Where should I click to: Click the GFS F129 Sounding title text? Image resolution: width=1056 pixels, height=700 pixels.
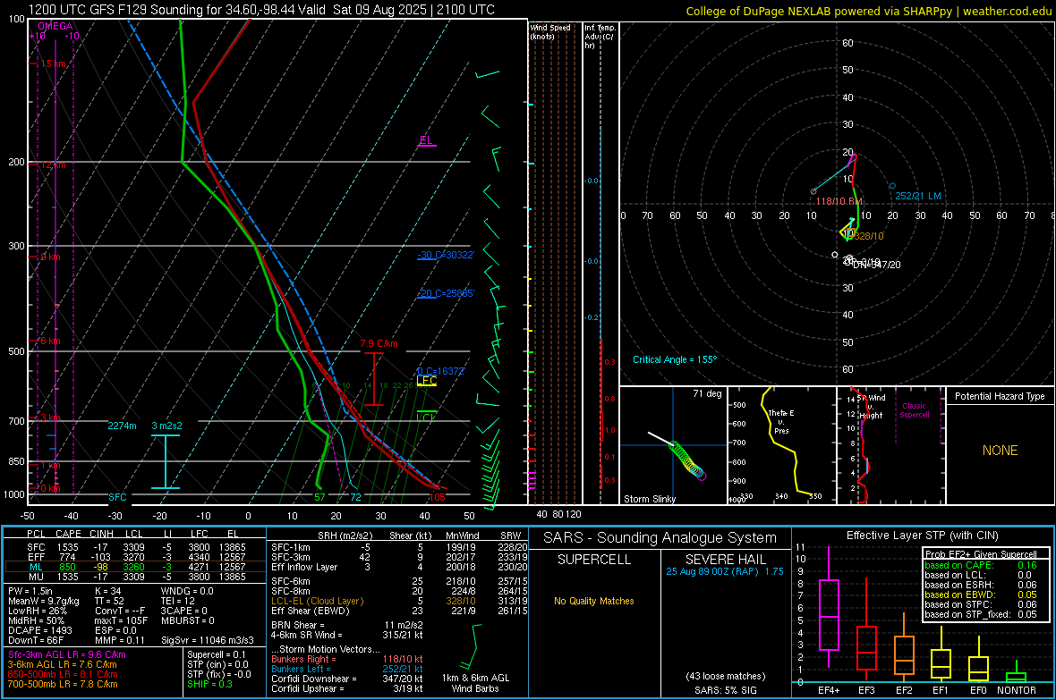pos(261,10)
